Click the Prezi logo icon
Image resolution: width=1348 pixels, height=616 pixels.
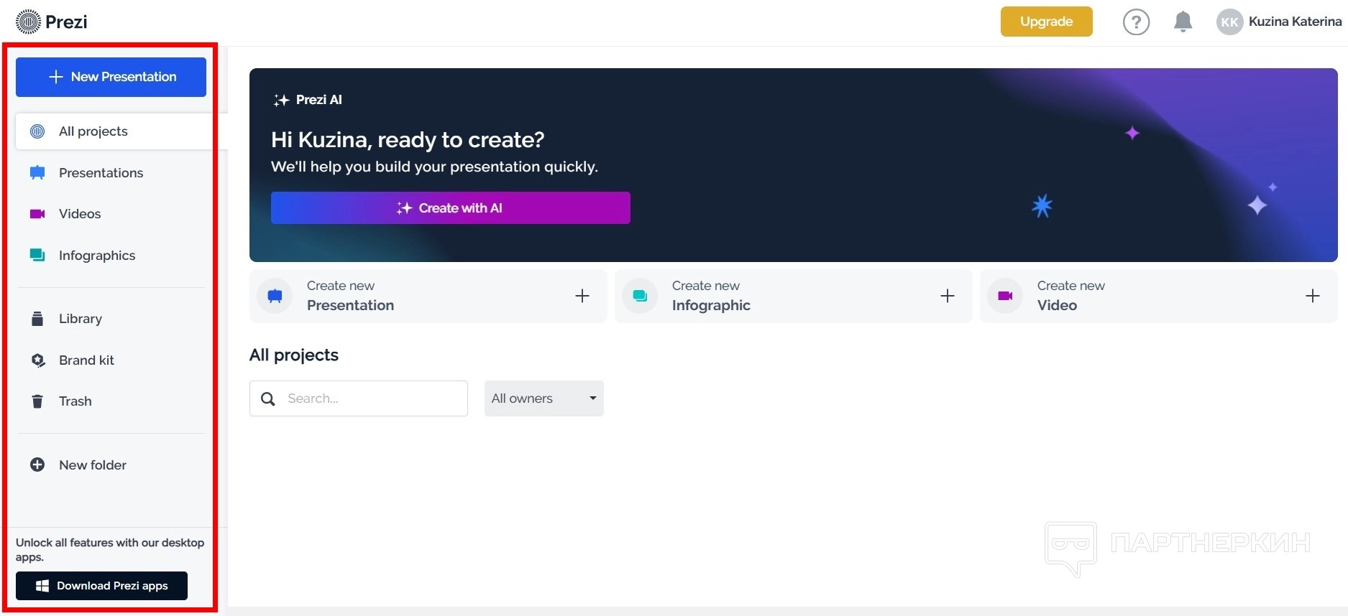point(28,22)
